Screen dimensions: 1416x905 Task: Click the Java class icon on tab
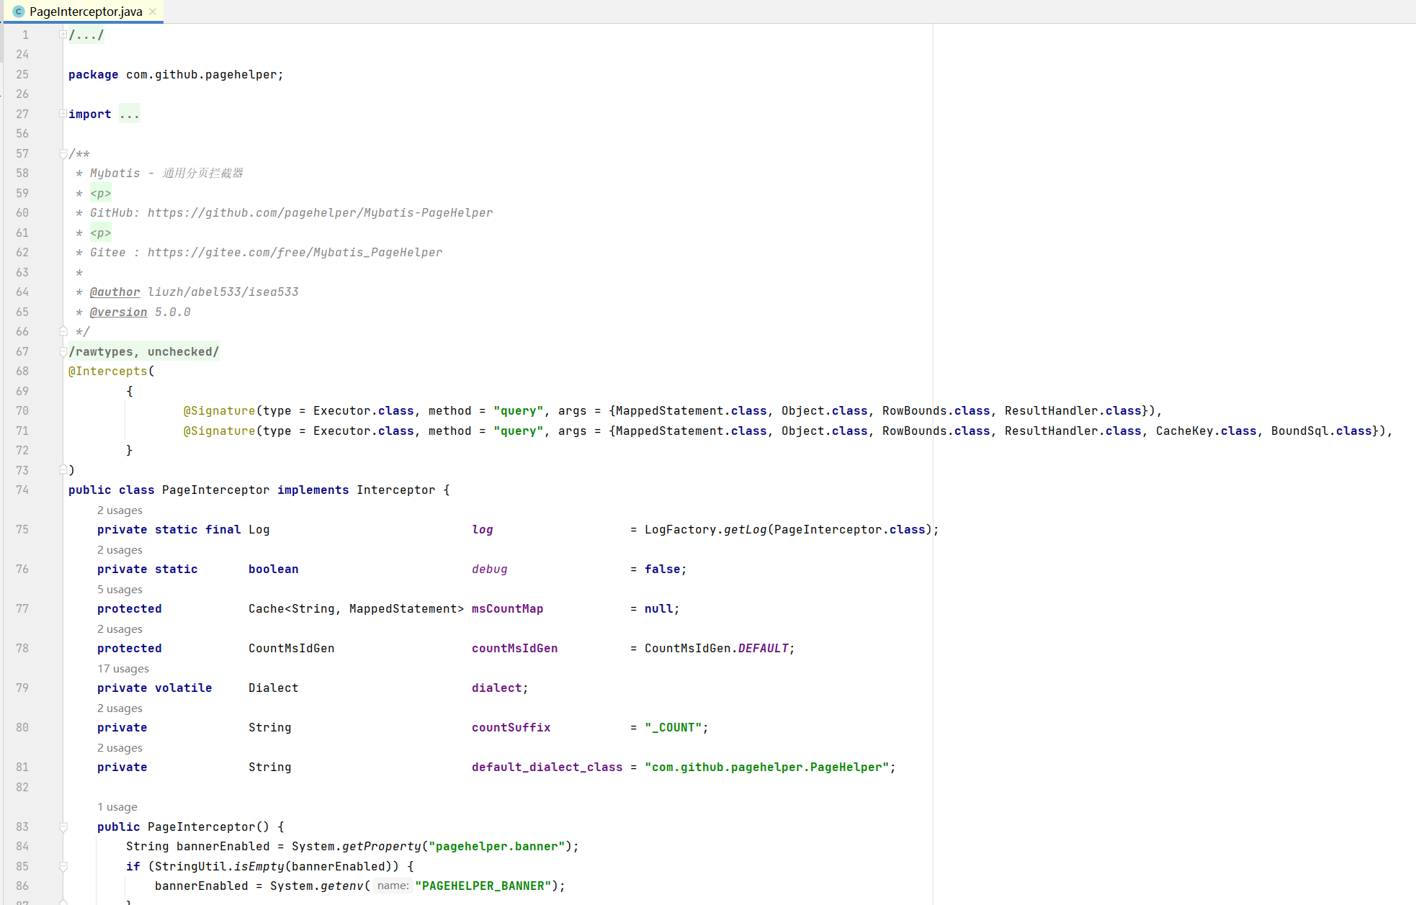point(19,12)
